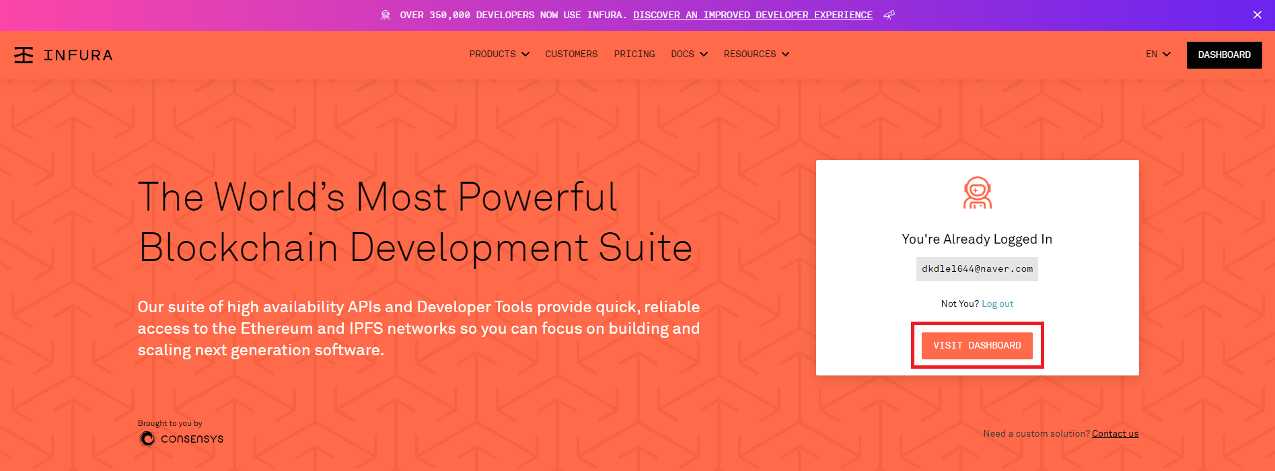1275x471 pixels.
Task: Click the 'Need a custom solution?' text
Action: (x=1036, y=433)
